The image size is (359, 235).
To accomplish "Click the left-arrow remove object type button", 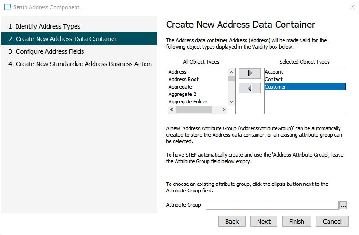I will point(250,88).
